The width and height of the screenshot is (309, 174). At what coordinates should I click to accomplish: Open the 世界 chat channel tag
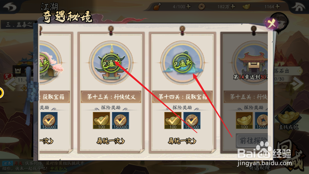7,163
